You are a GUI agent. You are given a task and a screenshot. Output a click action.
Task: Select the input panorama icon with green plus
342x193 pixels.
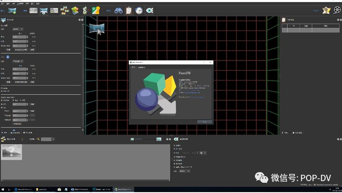(12, 11)
